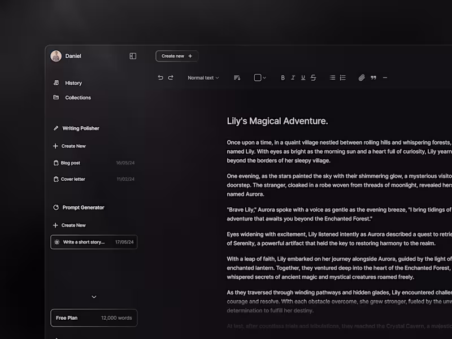Apply strikethrough to text

pos(314,77)
